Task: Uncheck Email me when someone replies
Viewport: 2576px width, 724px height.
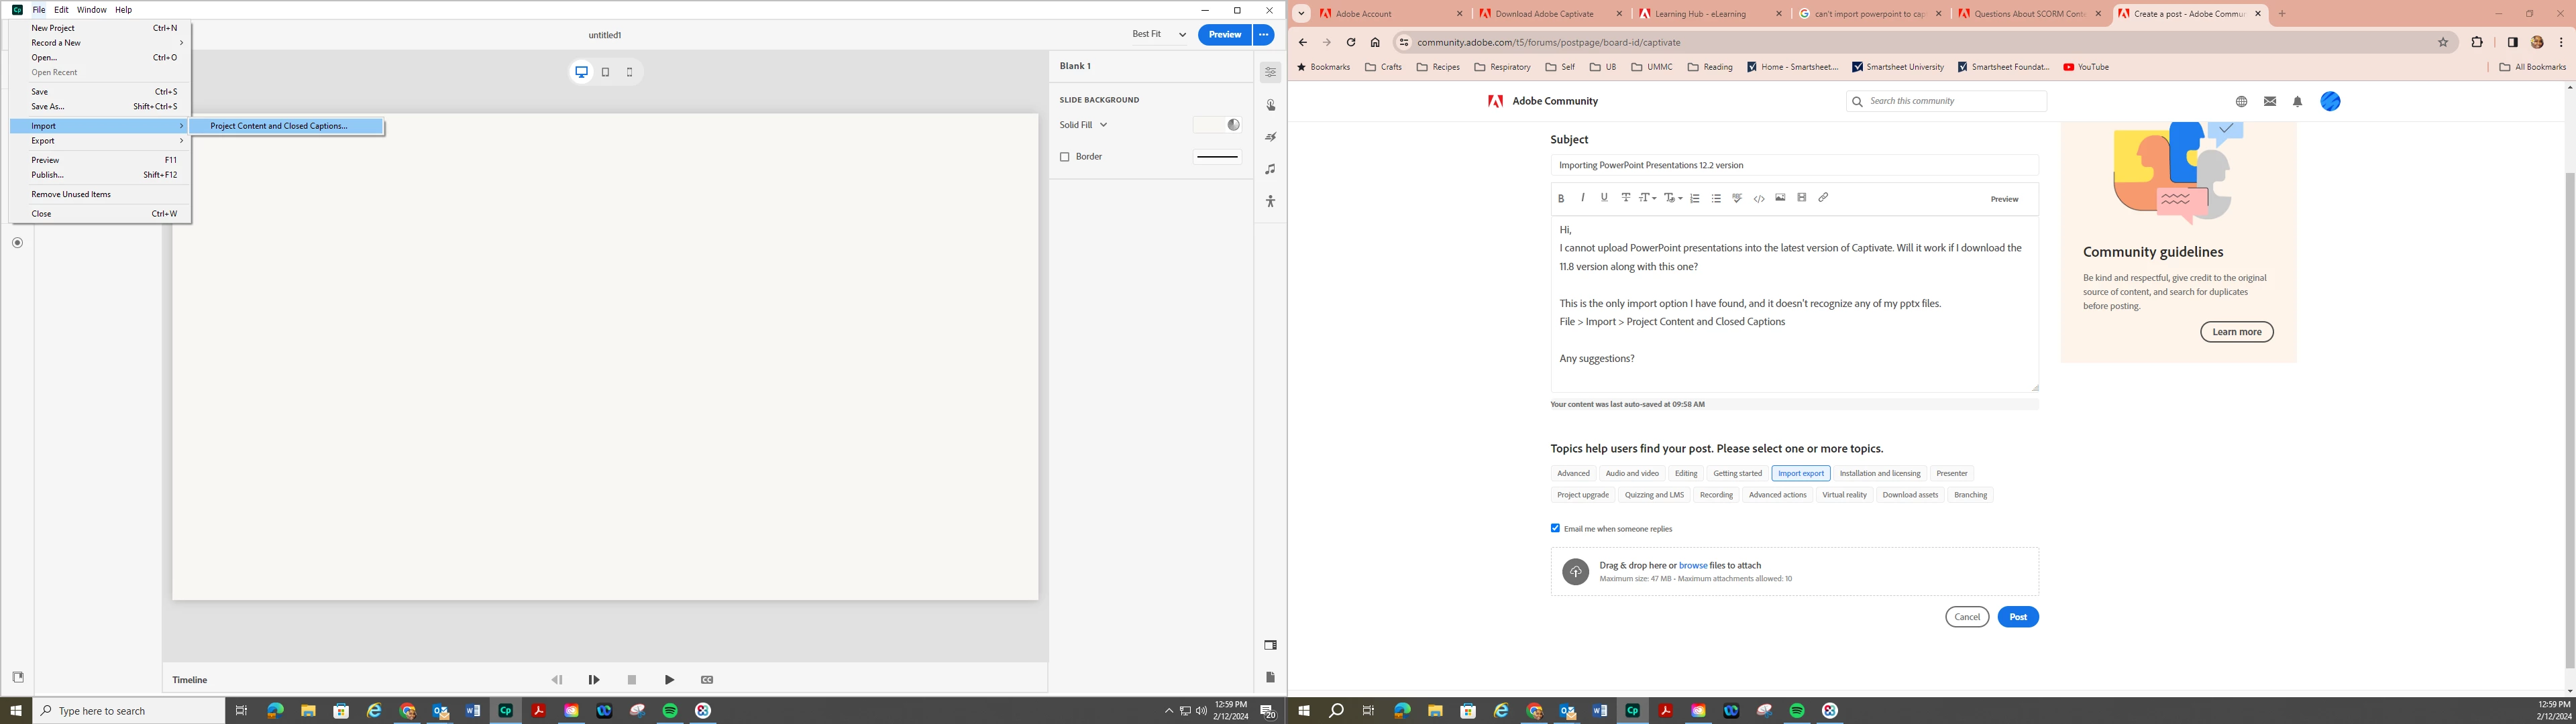Action: coord(1555,528)
